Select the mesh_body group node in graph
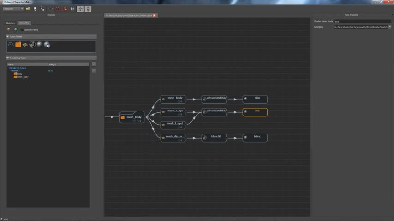This screenshot has width=394, height=221. click(132, 117)
